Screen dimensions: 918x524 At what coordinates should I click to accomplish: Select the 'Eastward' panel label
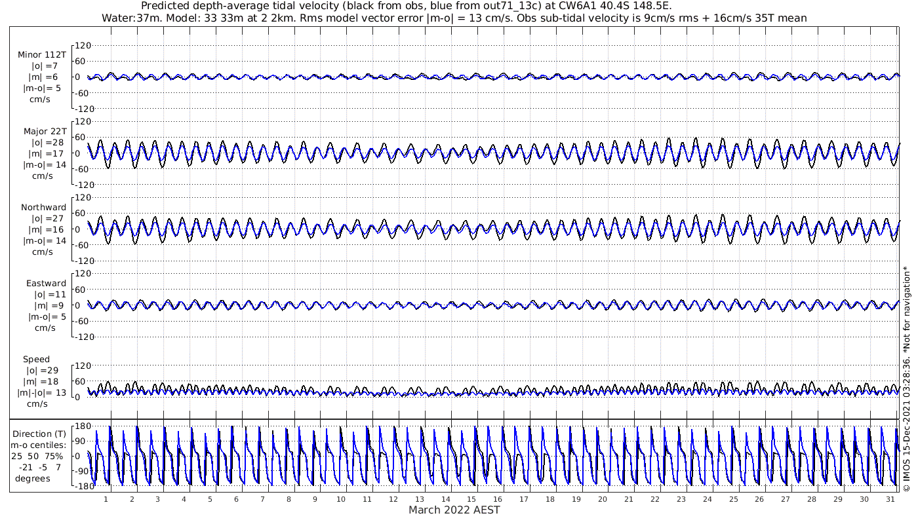coord(47,283)
